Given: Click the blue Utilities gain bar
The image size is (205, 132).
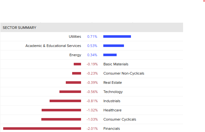Looking at the screenshot, I should coord(117,36).
